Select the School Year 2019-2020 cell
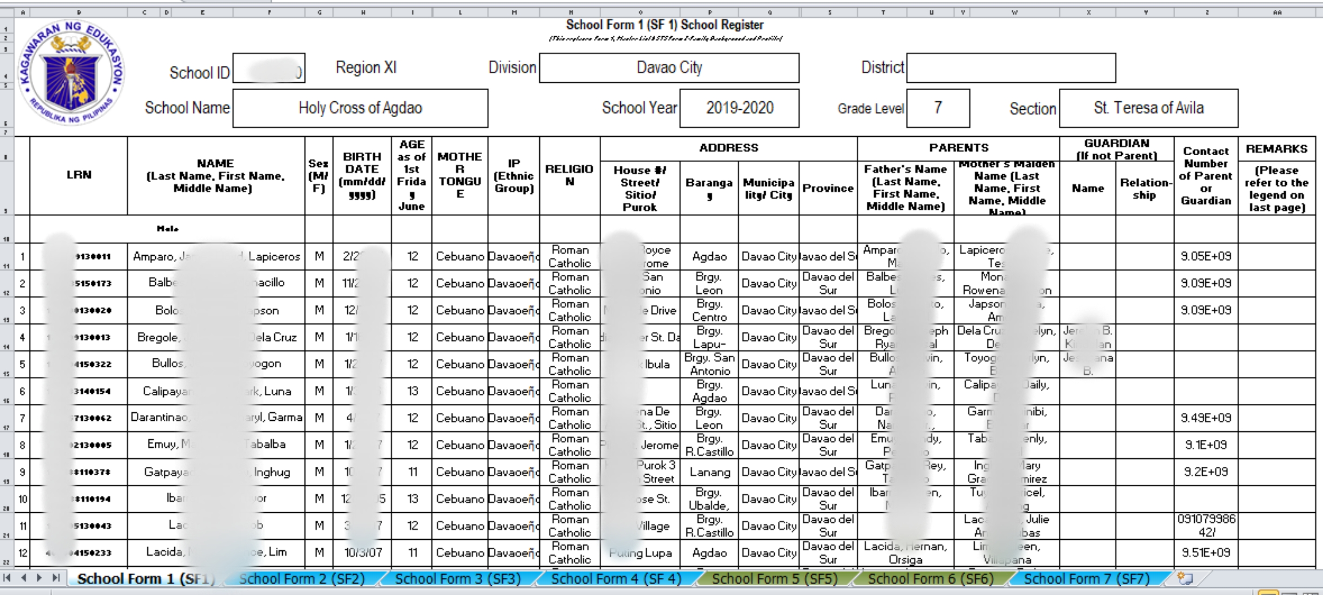Screen dimensions: 1323x595 pyautogui.click(x=739, y=108)
